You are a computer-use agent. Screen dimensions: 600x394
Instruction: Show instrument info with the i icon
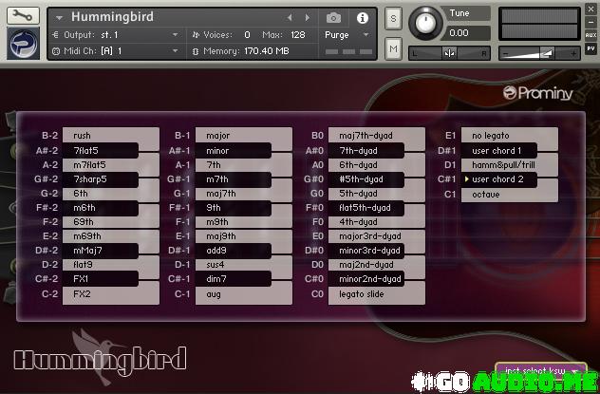363,18
